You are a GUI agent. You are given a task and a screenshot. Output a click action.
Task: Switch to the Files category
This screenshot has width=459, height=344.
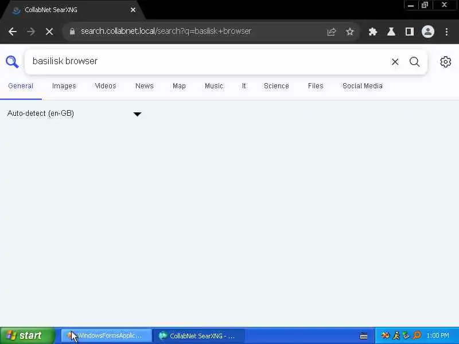[x=316, y=86]
